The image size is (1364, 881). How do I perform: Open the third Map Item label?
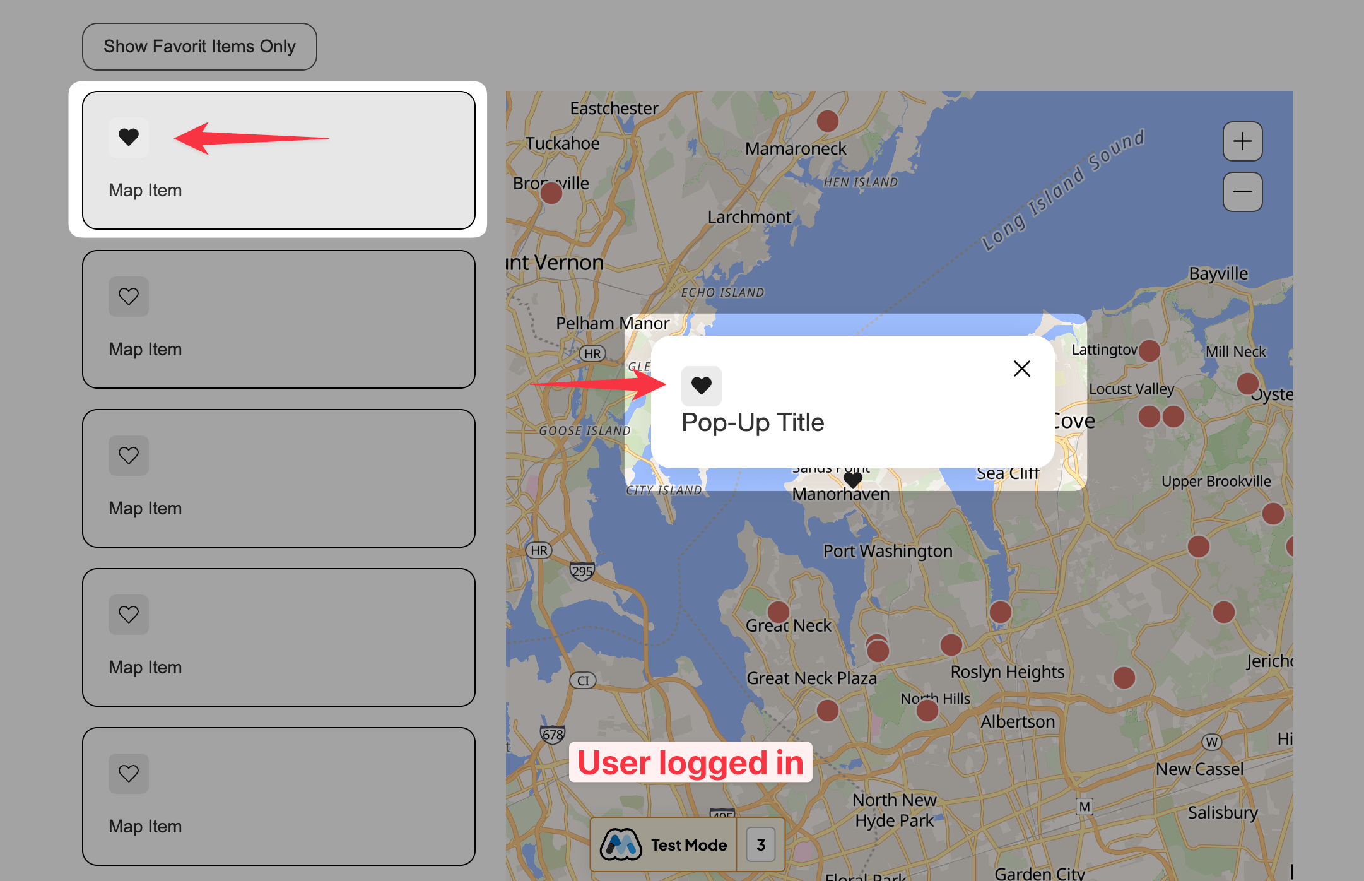(145, 509)
